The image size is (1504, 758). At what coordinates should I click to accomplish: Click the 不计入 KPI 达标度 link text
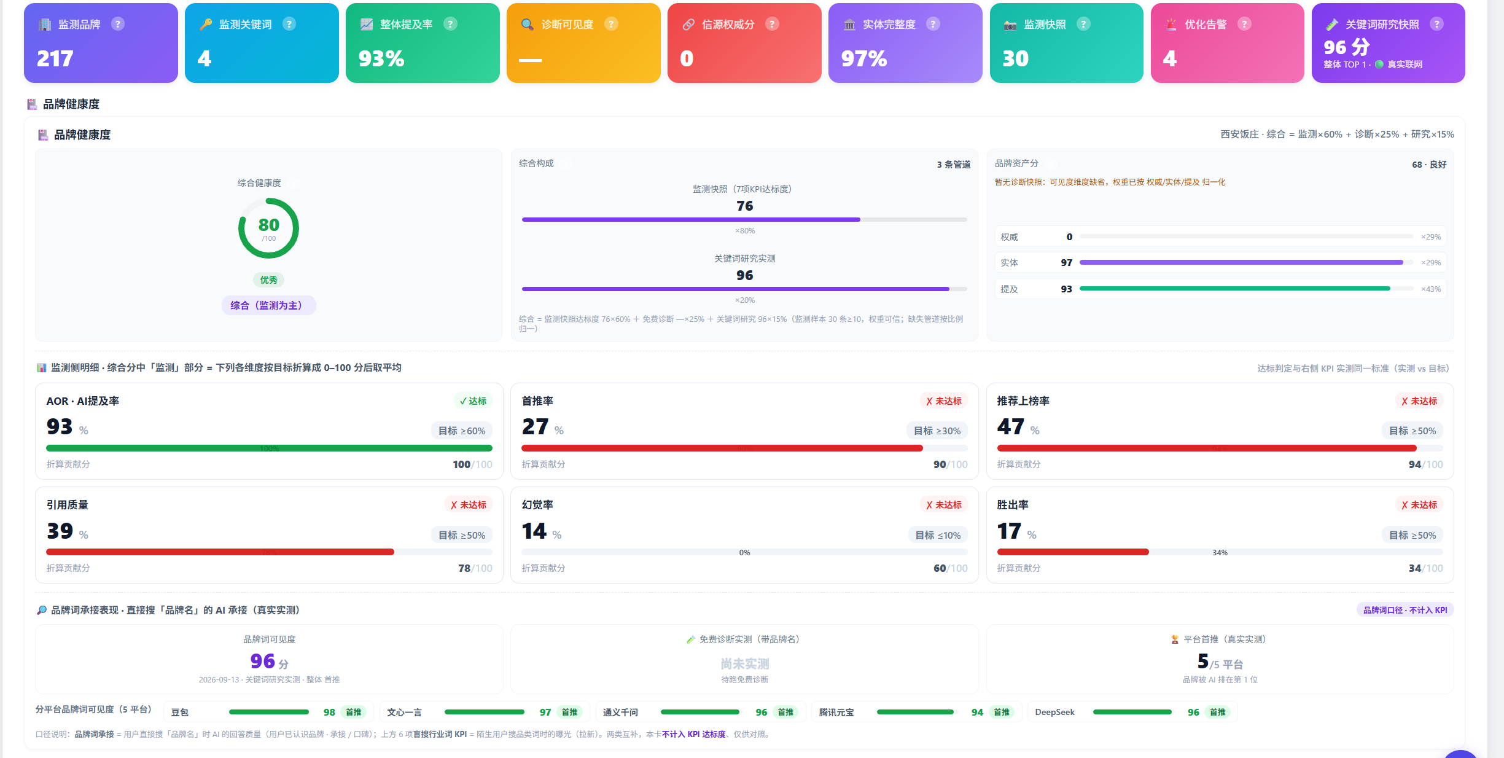pos(694,734)
